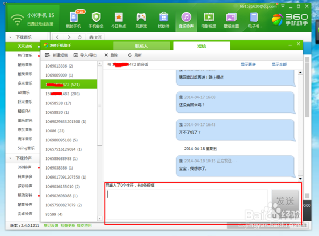
Task: Select 5sing音乐 in the sidebar
Action: (x=26, y=148)
